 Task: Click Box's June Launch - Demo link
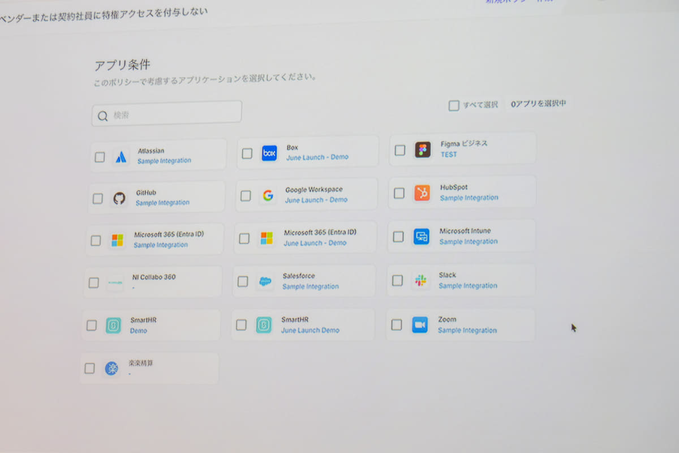click(317, 157)
